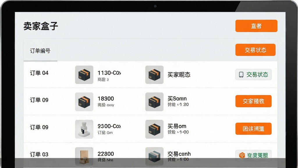Open white device thumbnail beside 9300-Cox
The width and height of the screenshot is (298, 168).
pos(84,129)
